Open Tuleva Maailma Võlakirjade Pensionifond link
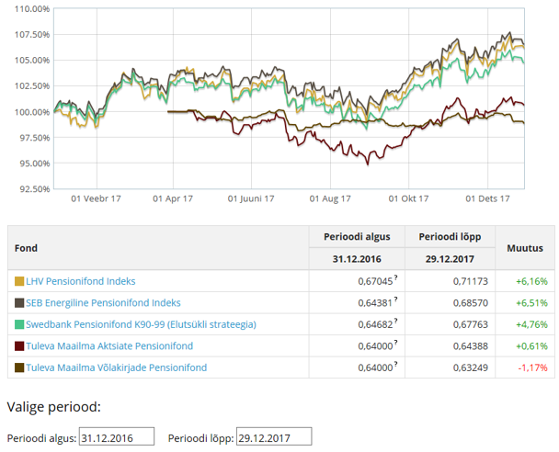The width and height of the screenshot is (559, 452). click(x=117, y=368)
